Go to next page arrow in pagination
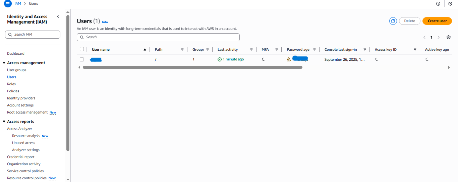This screenshot has width=458, height=182. [x=439, y=37]
